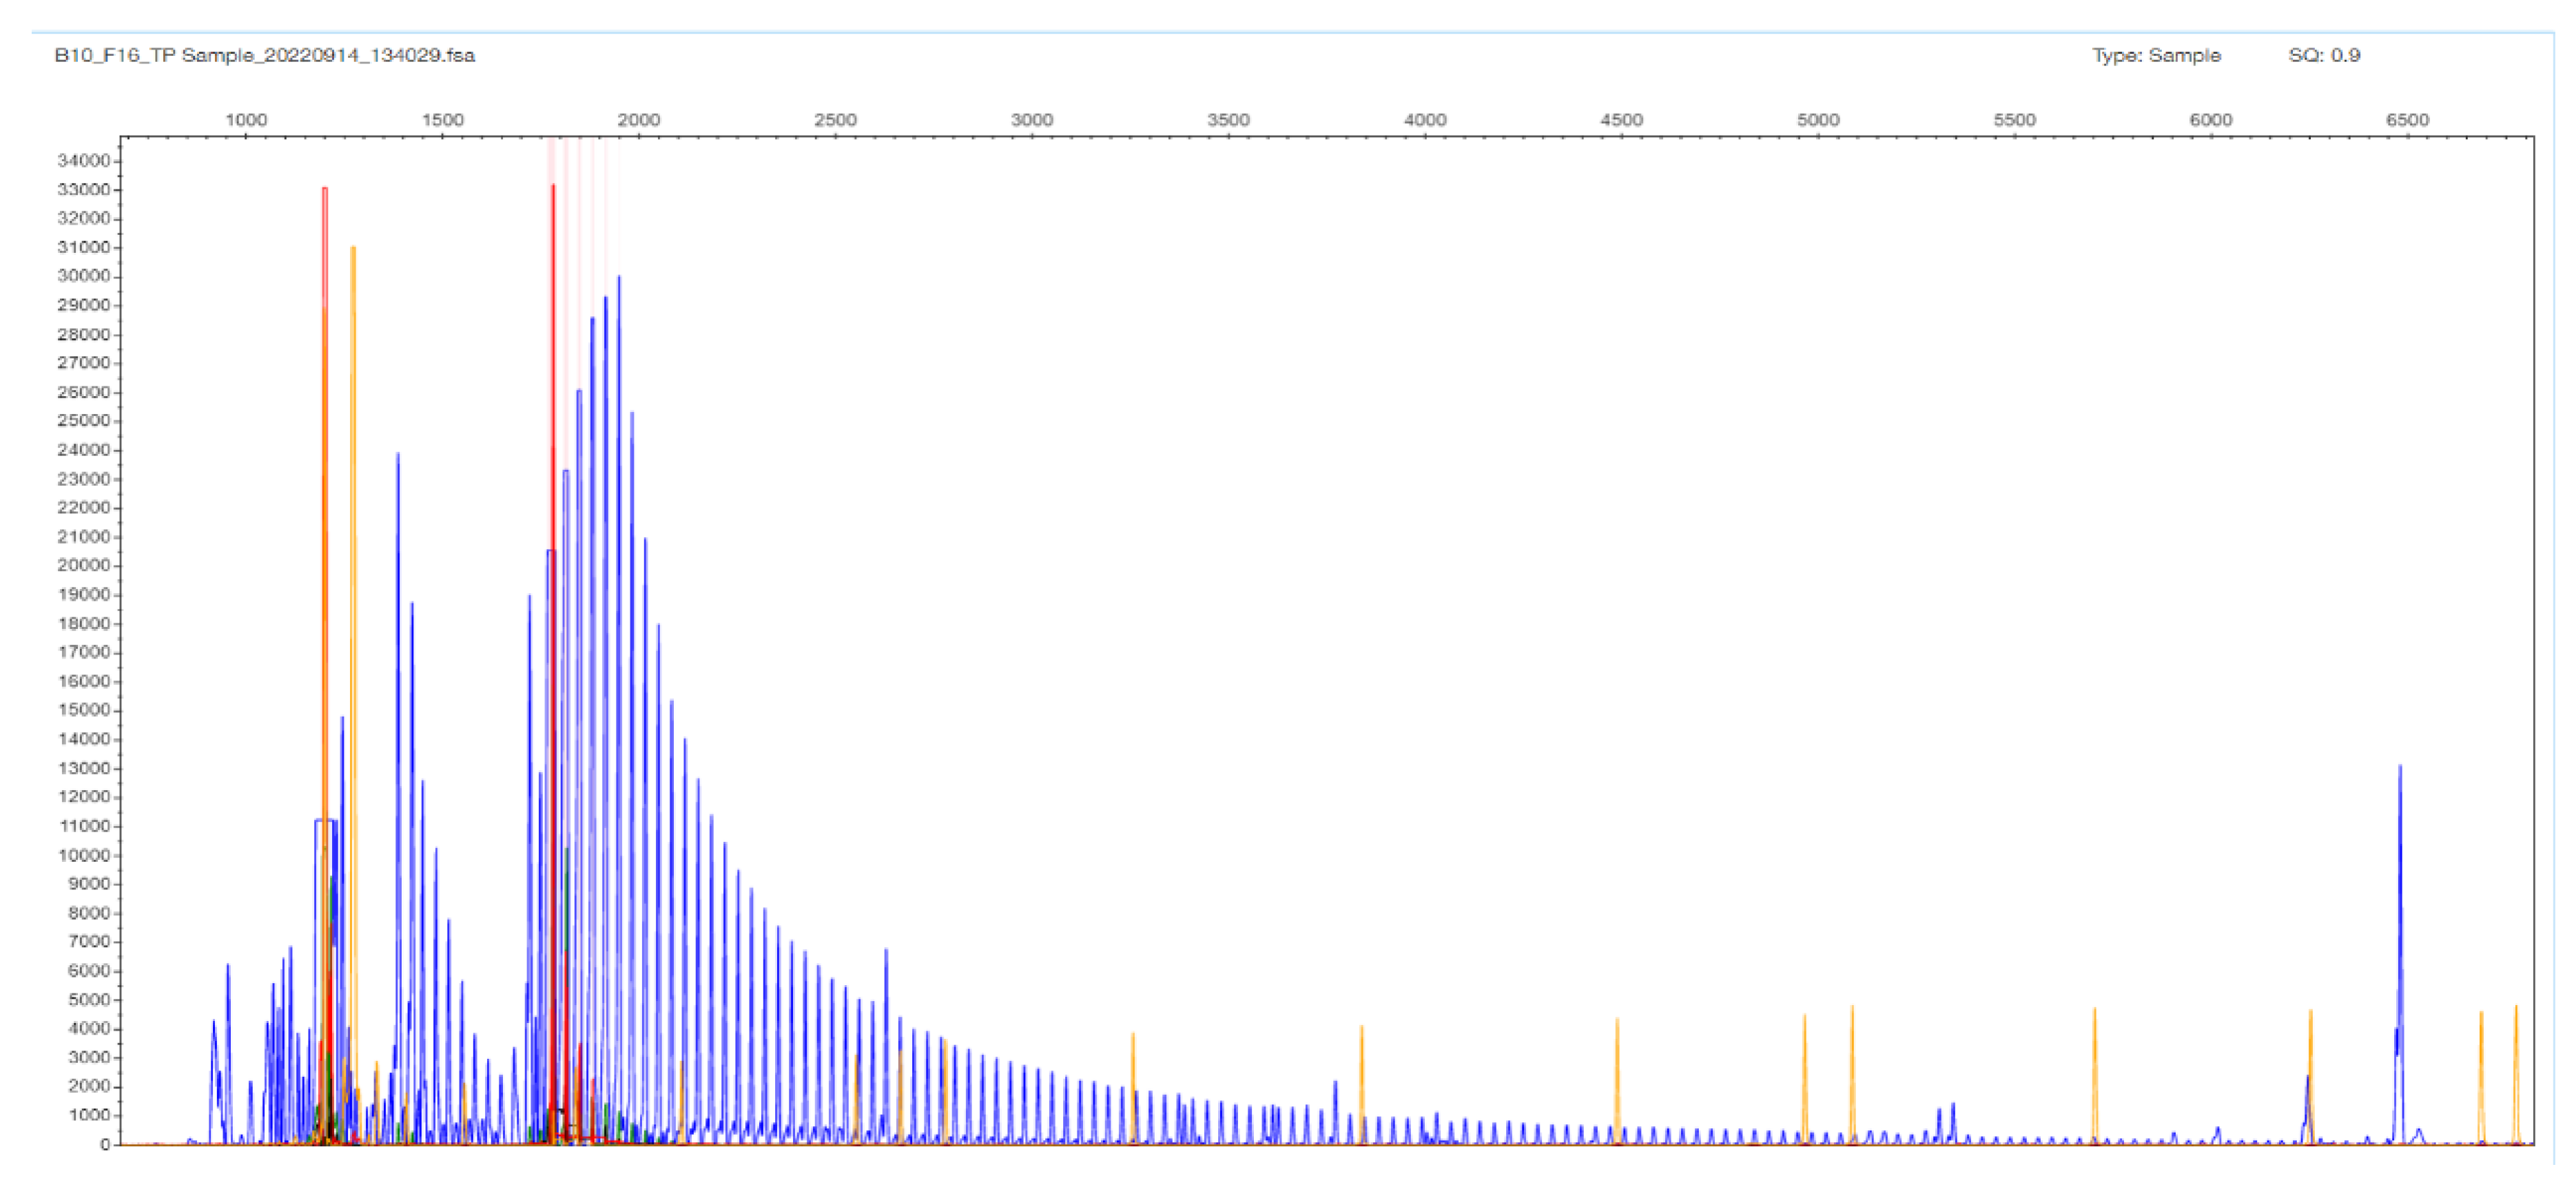Select the 3500 tick on top axis

tap(1228, 120)
